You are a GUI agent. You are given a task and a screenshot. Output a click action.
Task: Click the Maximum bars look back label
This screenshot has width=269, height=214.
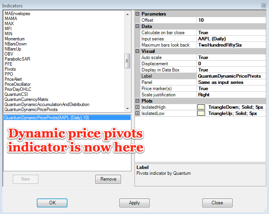166,45
